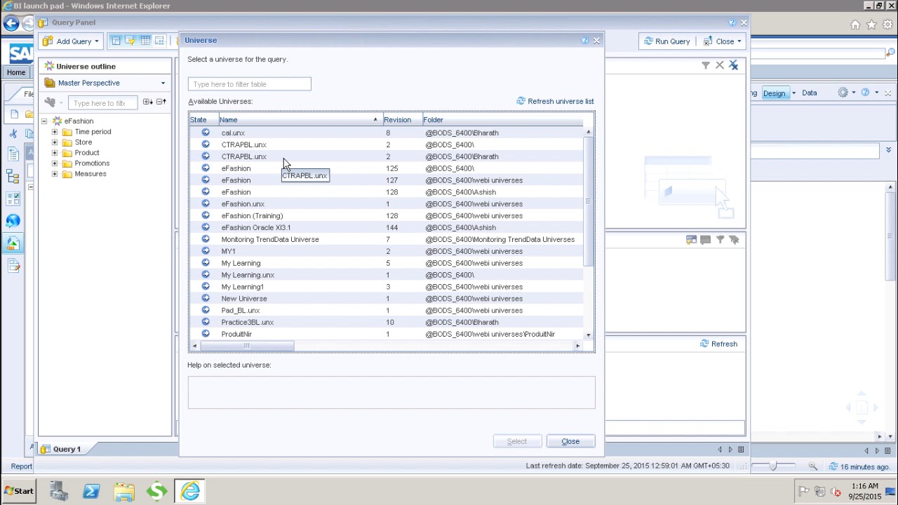Expand the Store folder
This screenshot has width=898, height=505.
pyautogui.click(x=55, y=142)
